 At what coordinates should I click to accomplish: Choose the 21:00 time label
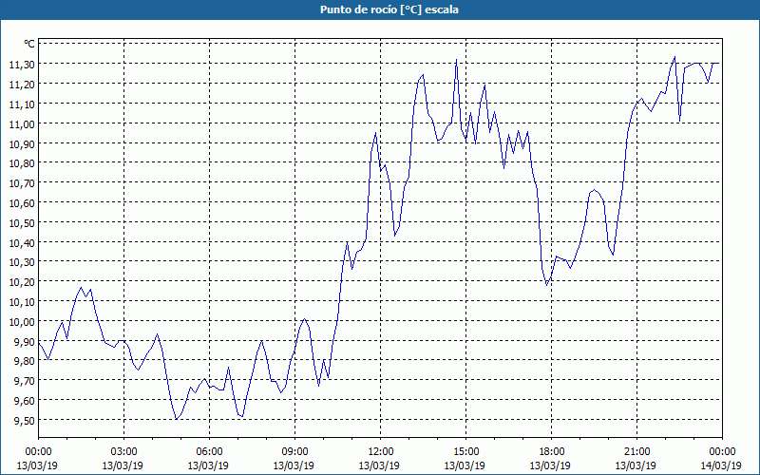click(636, 452)
